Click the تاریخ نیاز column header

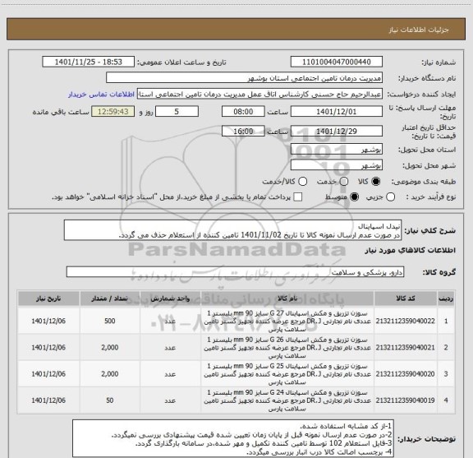pyautogui.click(x=48, y=298)
